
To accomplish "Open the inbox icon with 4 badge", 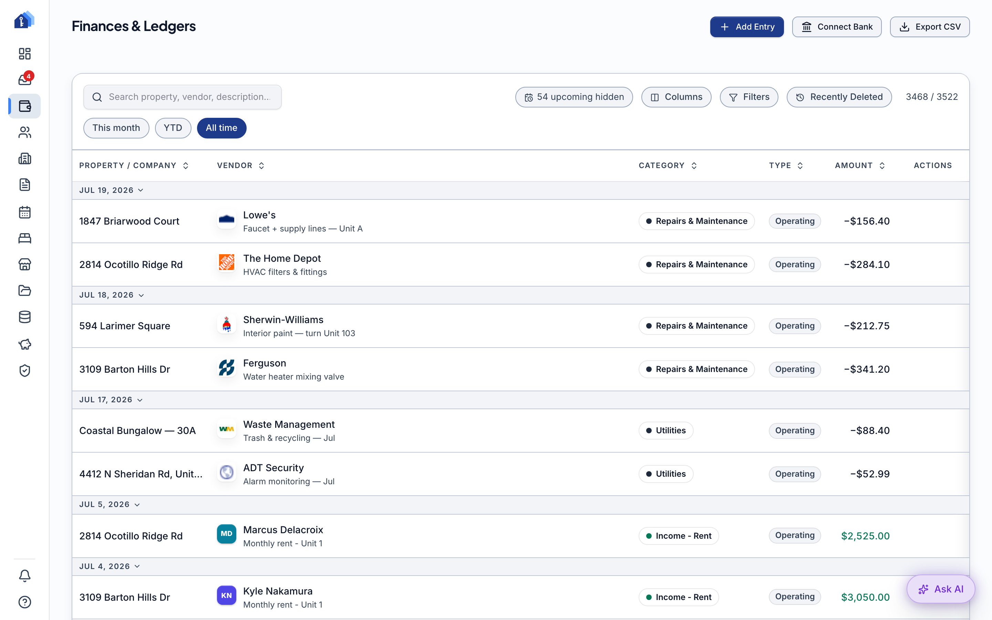I will coord(24,80).
